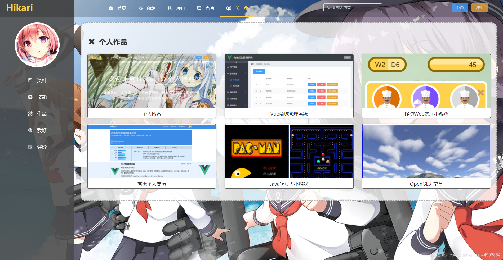503x260 pixels.
Task: Open the 个人博客 project thumbnail
Action: 152,81
